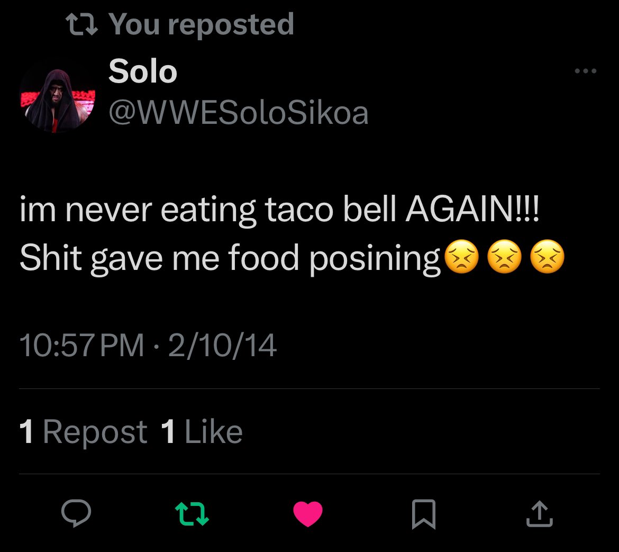619x552 pixels.
Task: Click the "You reposted" label
Action: [x=201, y=24]
